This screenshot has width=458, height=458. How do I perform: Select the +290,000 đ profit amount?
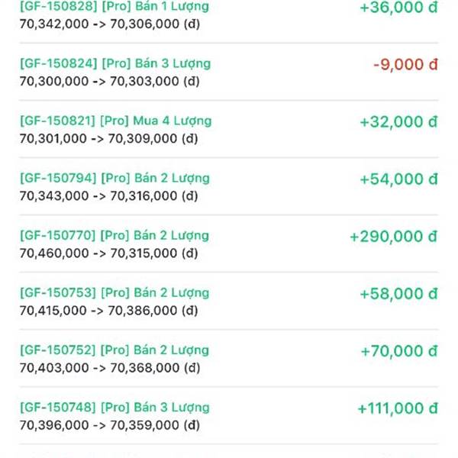[x=394, y=236]
